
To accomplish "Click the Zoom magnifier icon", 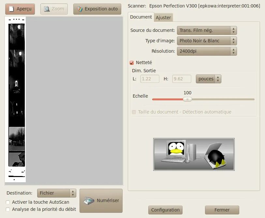I will tap(46, 9).
